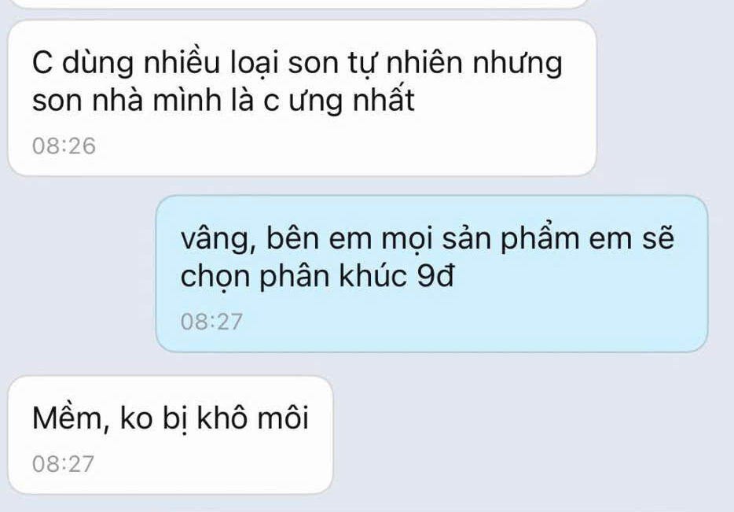Tap the partially visible bubble at the top edge

(298, 4)
